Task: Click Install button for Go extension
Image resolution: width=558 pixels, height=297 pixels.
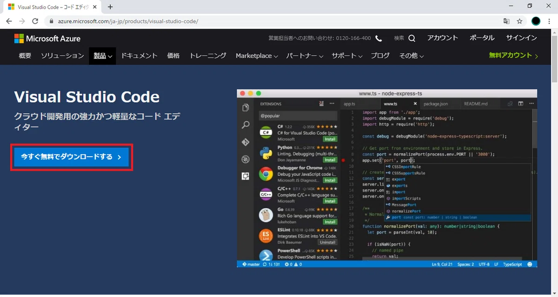Action: point(330,222)
